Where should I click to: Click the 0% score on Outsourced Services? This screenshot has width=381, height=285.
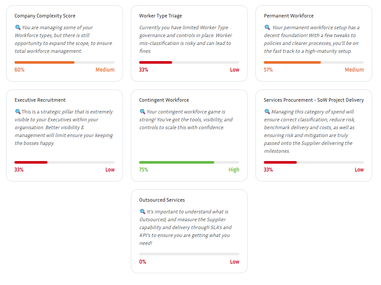[143, 262]
